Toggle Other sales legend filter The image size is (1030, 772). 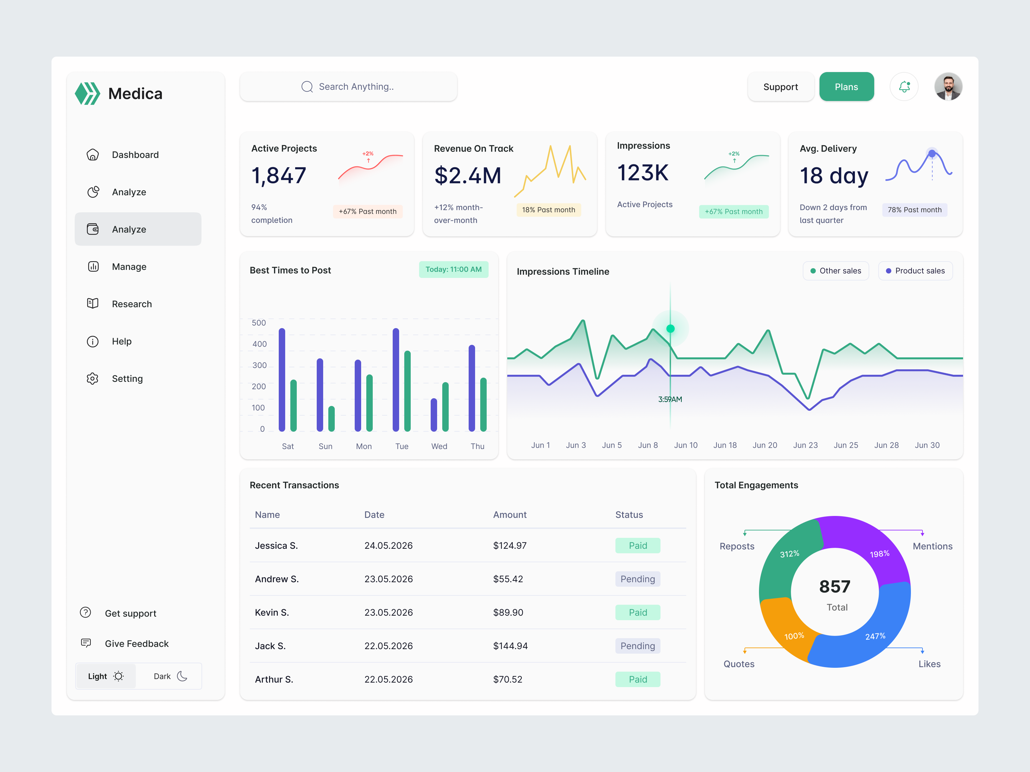pyautogui.click(x=836, y=271)
